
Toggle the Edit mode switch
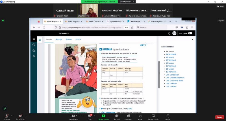pos(190,33)
